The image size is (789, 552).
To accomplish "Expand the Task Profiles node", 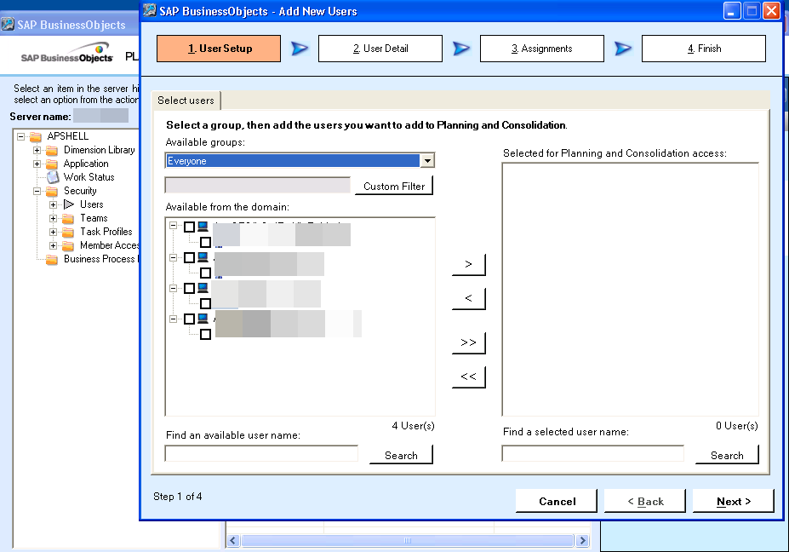I will point(53,232).
